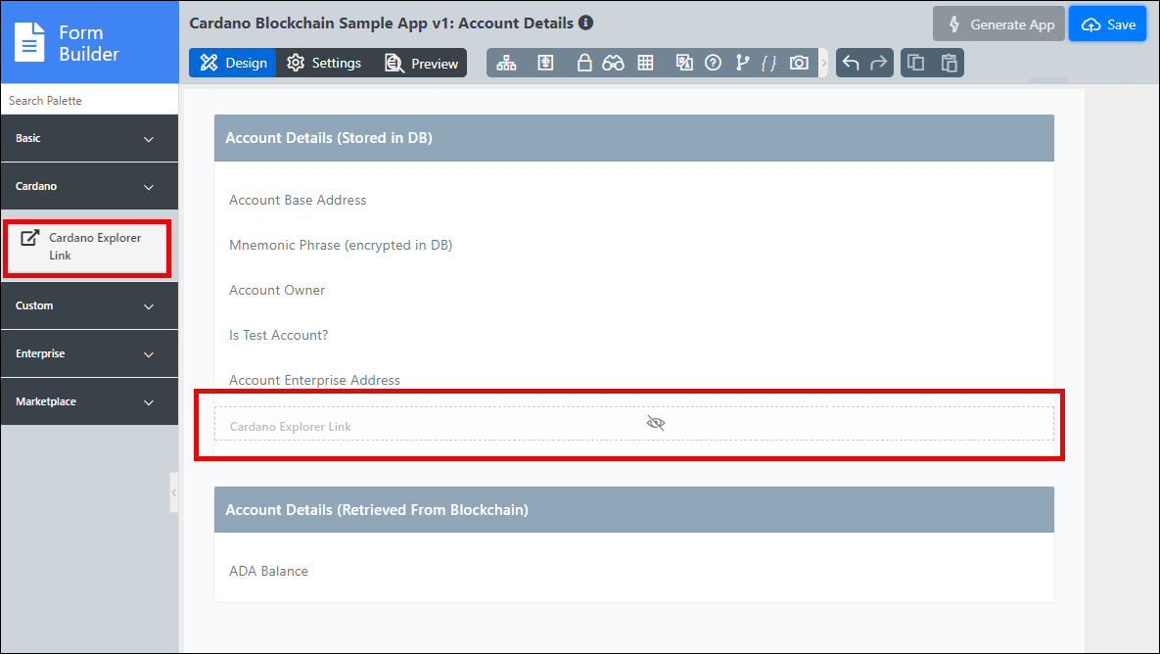Select Cardano Explorer Link palette element
This screenshot has width=1160, height=654.
coord(87,247)
